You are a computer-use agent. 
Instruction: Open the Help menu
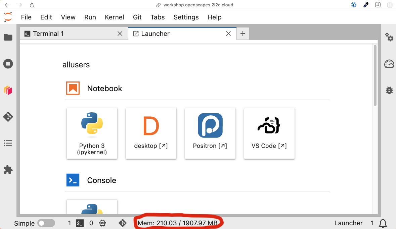pos(214,17)
